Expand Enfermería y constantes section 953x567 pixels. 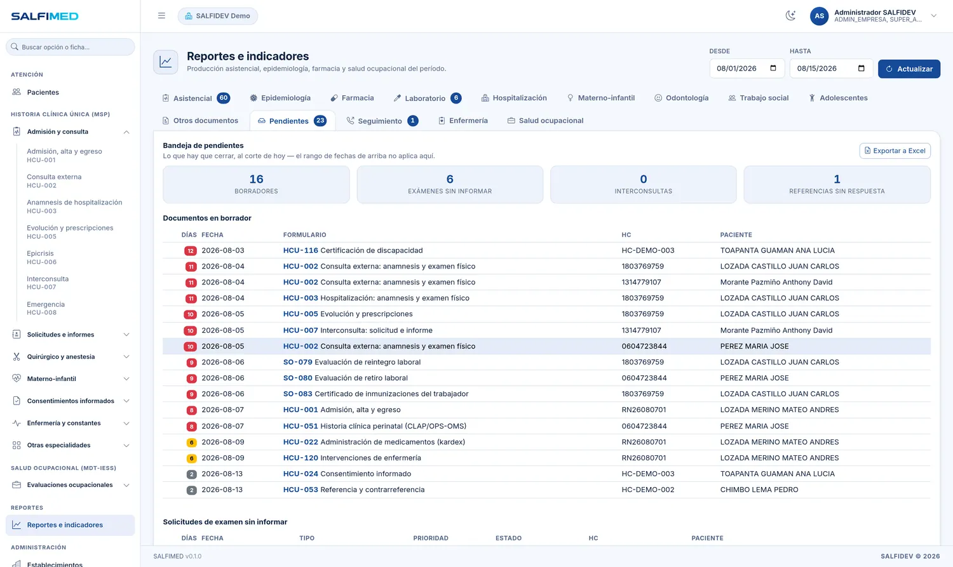70,424
